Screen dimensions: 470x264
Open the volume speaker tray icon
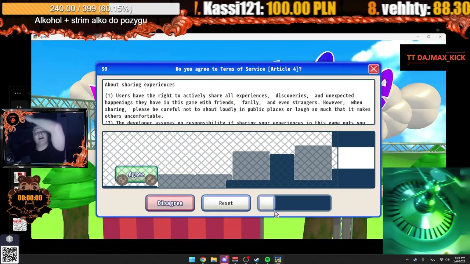click(x=448, y=260)
